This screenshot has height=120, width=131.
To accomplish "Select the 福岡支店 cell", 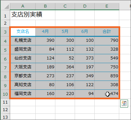I will click(23, 94).
